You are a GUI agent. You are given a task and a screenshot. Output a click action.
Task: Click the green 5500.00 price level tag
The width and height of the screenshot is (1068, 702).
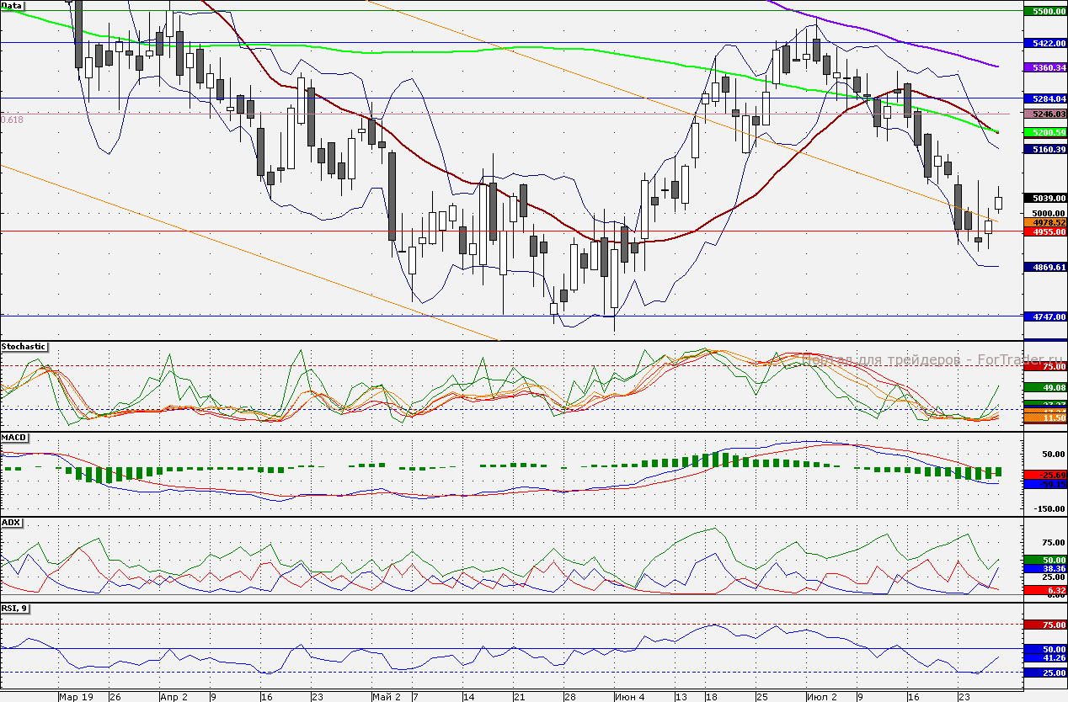[1044, 11]
